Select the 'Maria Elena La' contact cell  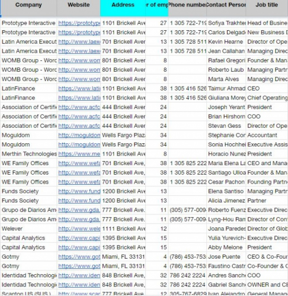pos(226,163)
